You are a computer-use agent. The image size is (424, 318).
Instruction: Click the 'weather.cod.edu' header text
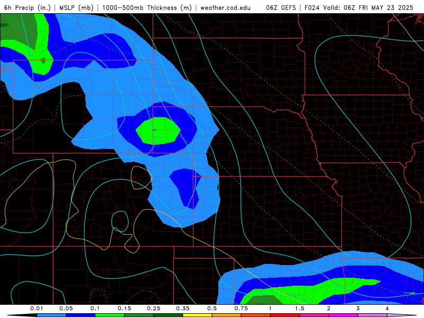tap(225, 7)
